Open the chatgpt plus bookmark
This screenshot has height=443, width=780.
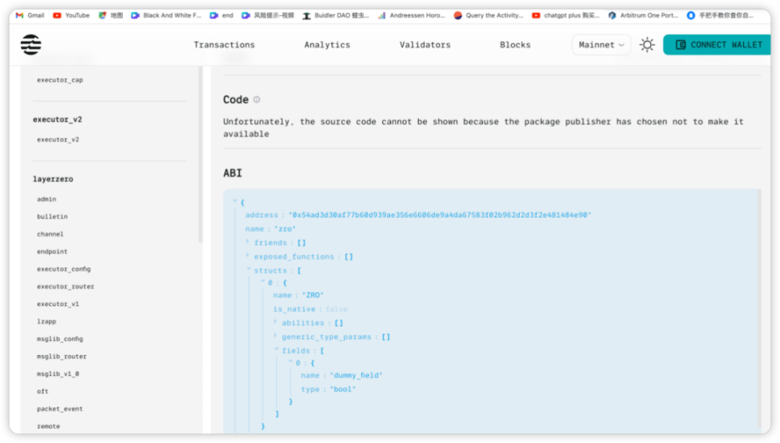click(x=566, y=15)
